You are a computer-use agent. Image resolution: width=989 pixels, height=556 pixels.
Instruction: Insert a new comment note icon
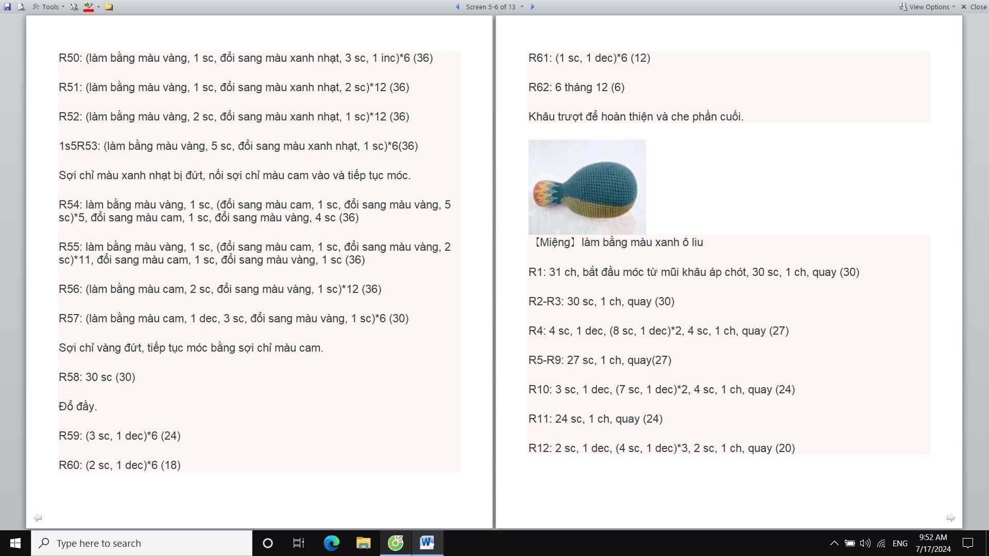(109, 7)
